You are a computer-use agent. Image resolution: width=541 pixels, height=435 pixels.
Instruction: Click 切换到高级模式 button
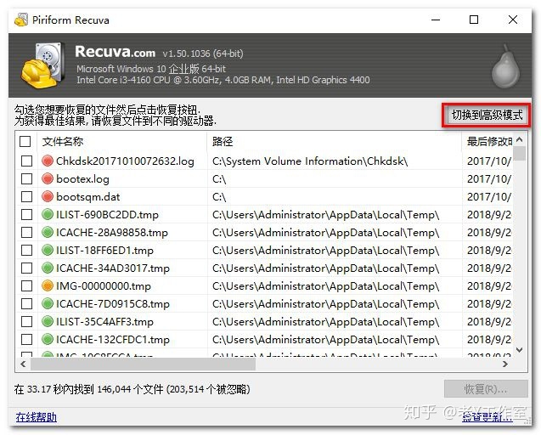click(487, 115)
